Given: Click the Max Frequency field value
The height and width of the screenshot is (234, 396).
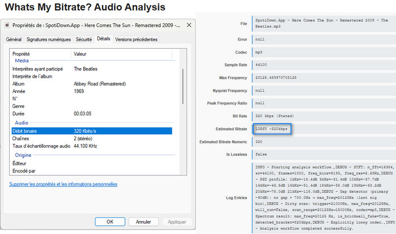Looking at the screenshot, I should click(x=324, y=78).
